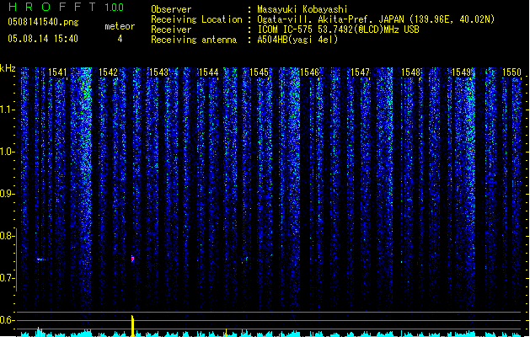Click the date stamp 05.08.14 15:40
The height and width of the screenshot is (337, 530).
43,39
